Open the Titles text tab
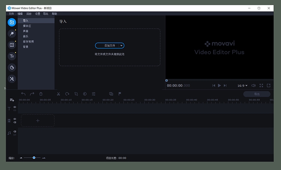Viewport: 281px width, 170px height. (x=12, y=56)
